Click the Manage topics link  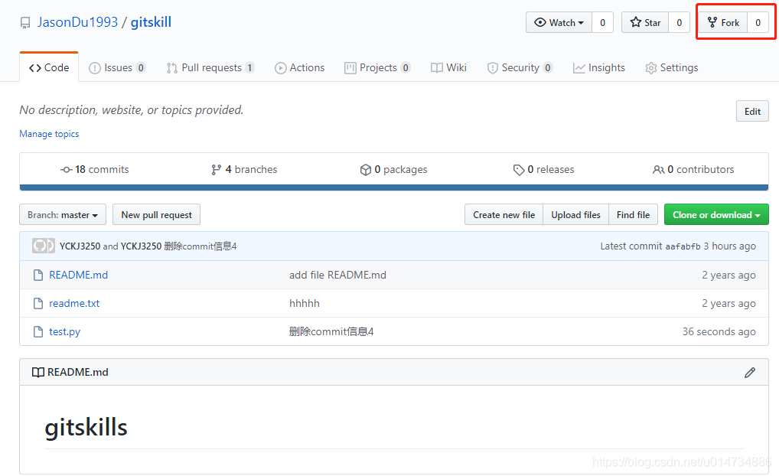[x=49, y=134]
